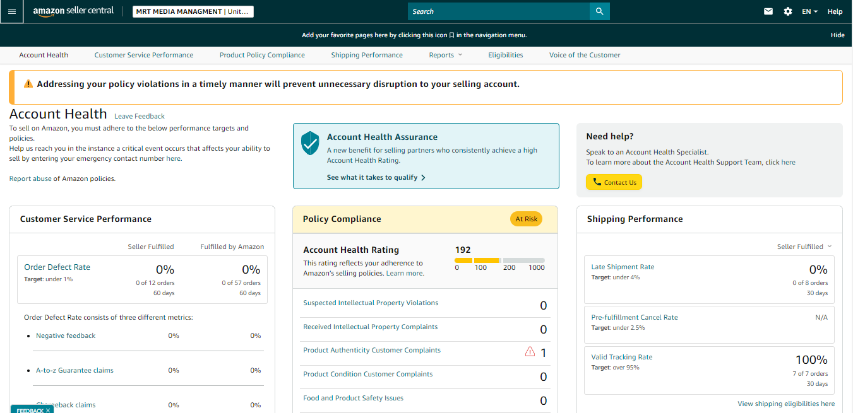This screenshot has width=853, height=413.
Task: Click the Help link in header
Action: tap(835, 11)
